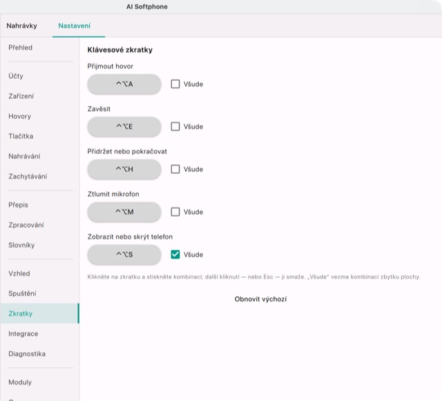Screen dimensions: 442x401
Task: Click the Zavěsit shortcut field ⌃⌥E
Action: 124,126
